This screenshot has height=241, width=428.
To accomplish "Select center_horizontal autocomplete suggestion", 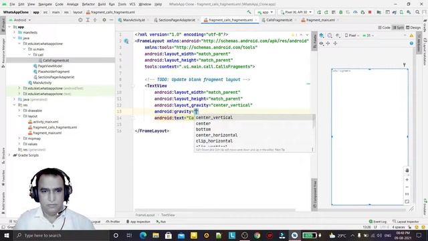I will click(254, 135).
